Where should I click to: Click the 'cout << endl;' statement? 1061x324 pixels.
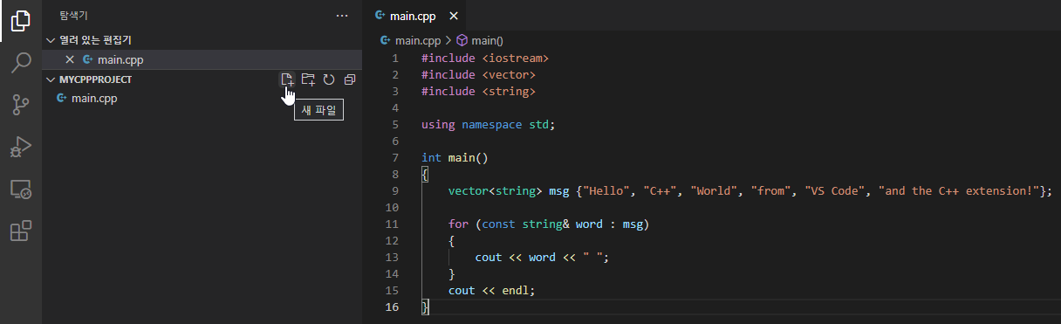pyautogui.click(x=491, y=291)
